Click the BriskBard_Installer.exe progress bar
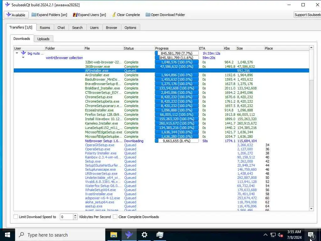The height and width of the screenshot is (241, 321). (x=177, y=88)
